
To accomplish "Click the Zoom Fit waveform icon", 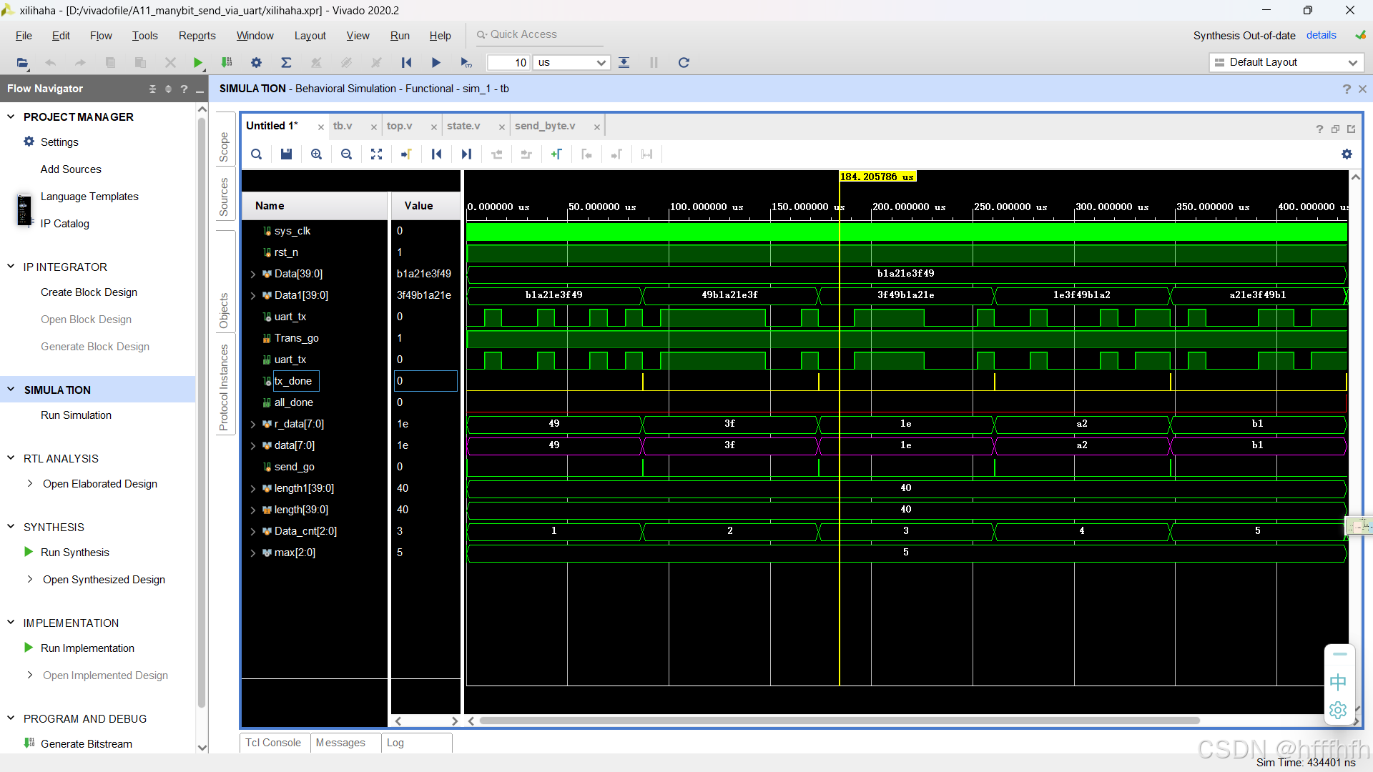I will 376,154.
